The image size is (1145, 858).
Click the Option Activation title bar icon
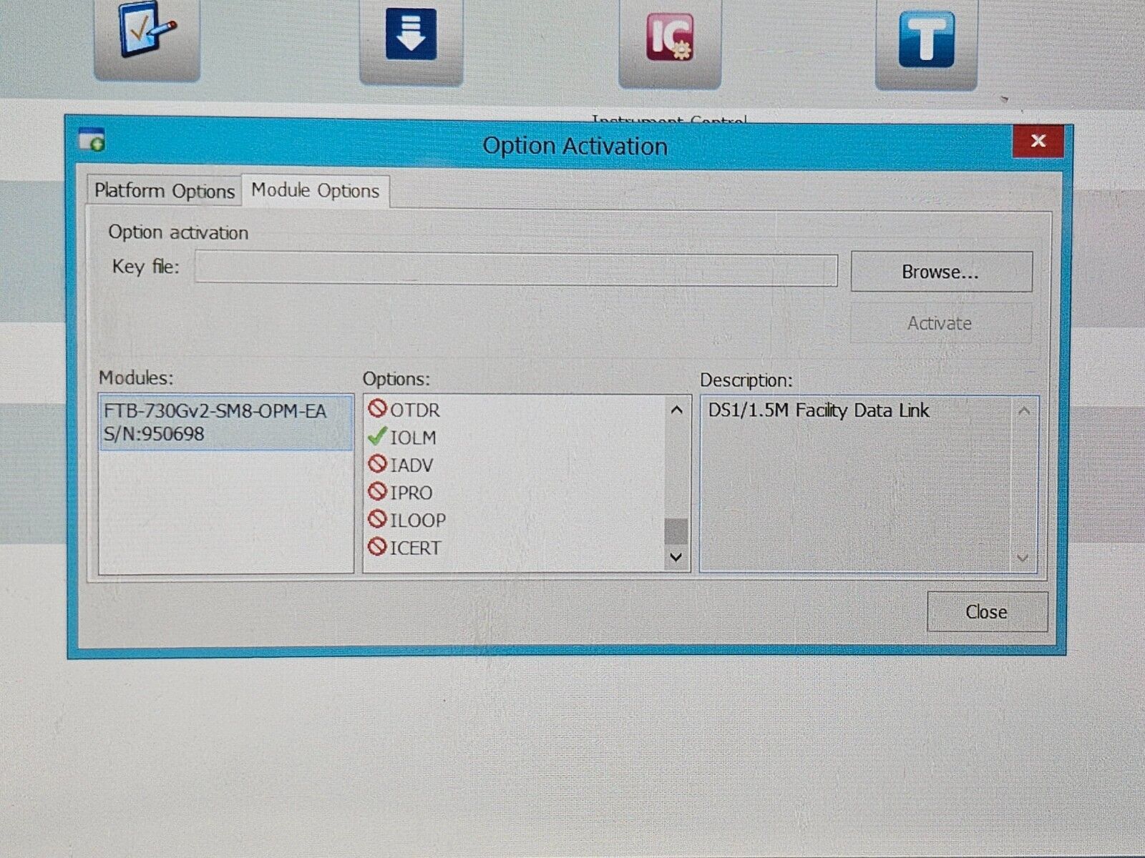92,141
